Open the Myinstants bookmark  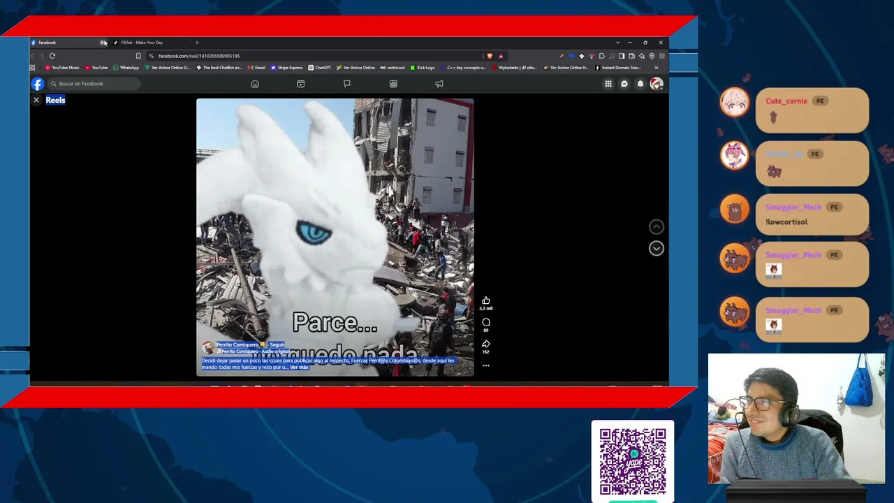pos(515,68)
